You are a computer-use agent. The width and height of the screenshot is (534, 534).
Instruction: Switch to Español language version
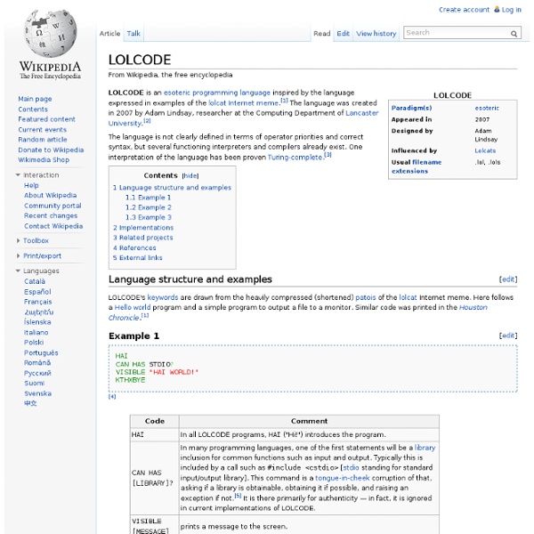pyautogui.click(x=37, y=292)
